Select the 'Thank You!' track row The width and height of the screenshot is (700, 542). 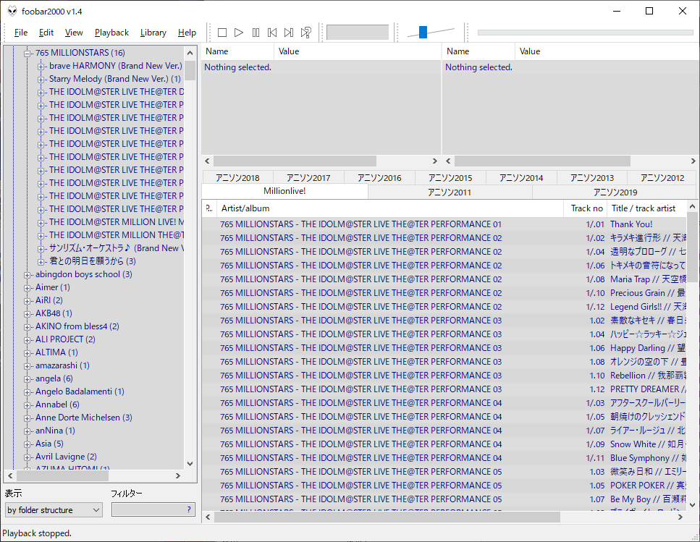(x=444, y=224)
